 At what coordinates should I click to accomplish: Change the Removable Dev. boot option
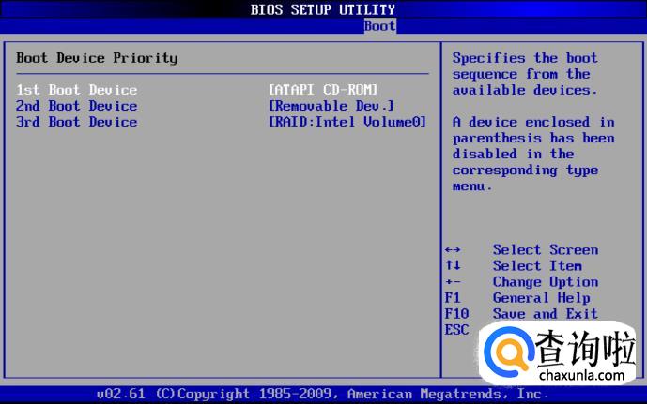[331, 106]
